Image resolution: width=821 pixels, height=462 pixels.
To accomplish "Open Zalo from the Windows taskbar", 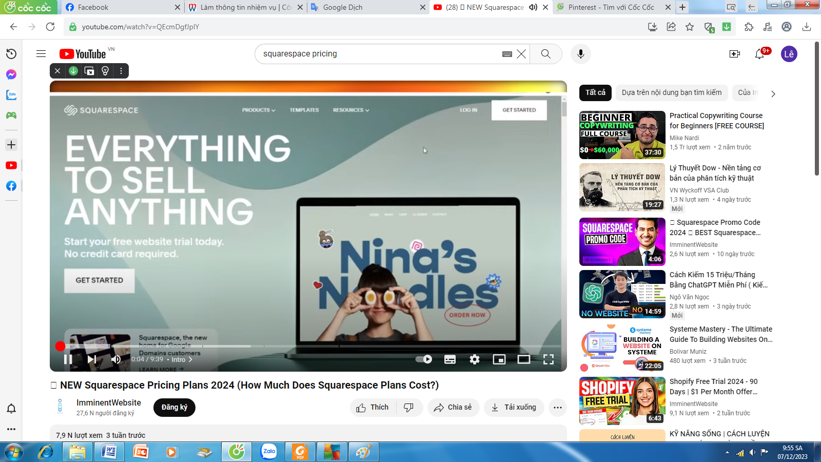I will click(x=268, y=452).
